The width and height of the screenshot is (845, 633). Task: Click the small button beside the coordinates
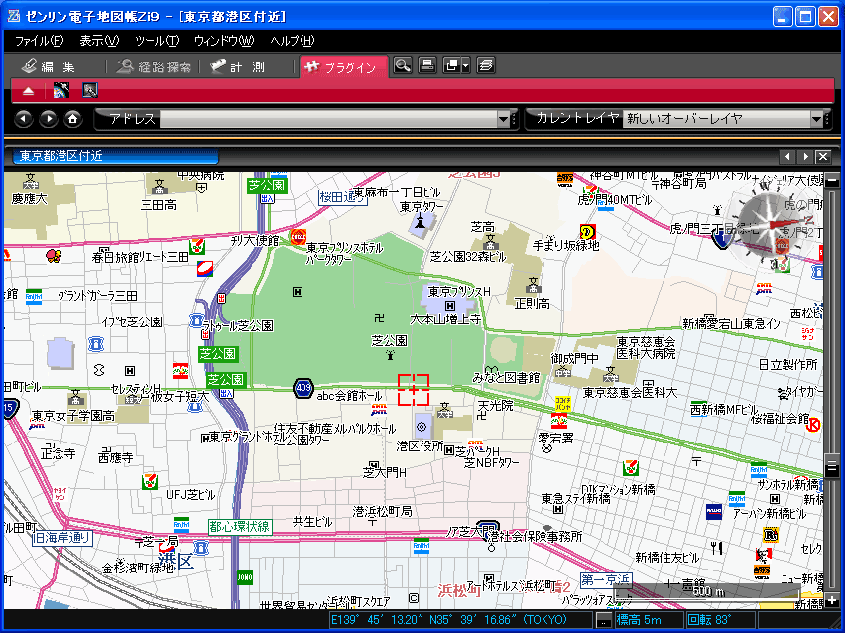click(x=604, y=621)
